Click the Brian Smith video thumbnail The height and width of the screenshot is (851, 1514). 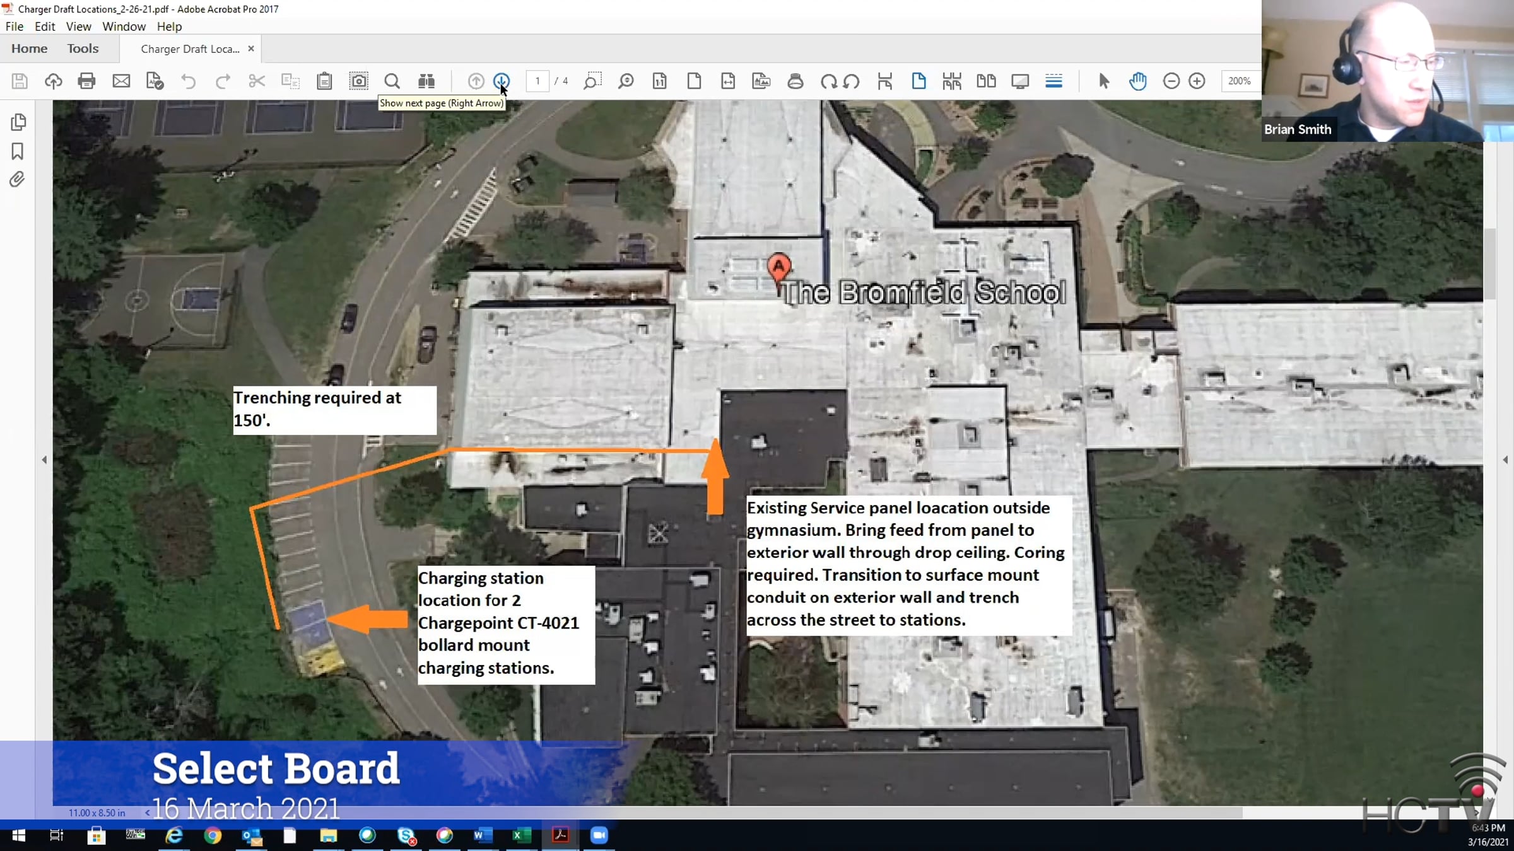1388,71
